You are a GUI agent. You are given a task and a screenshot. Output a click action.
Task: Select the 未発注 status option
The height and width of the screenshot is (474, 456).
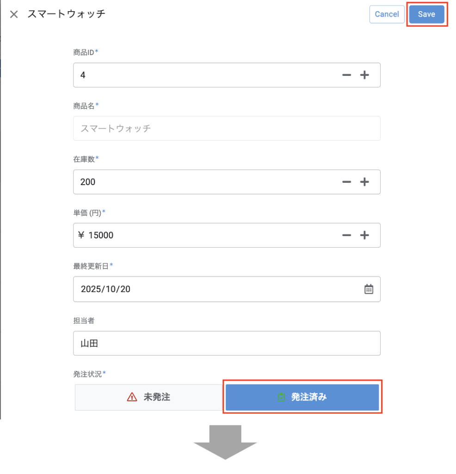pos(149,397)
